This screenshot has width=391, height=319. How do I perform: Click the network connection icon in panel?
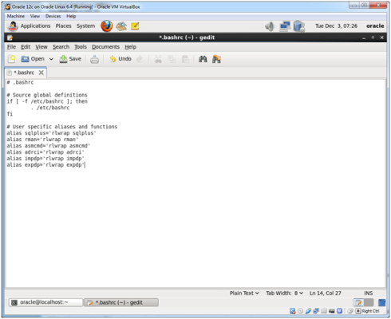[285, 26]
